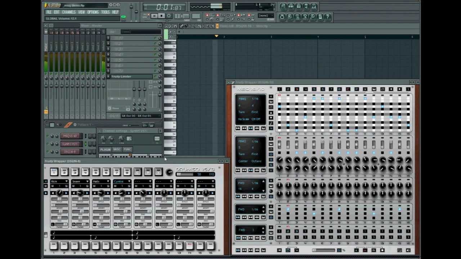
Task: Solo the Snare channel in DrumSQ
Action: click(87, 186)
